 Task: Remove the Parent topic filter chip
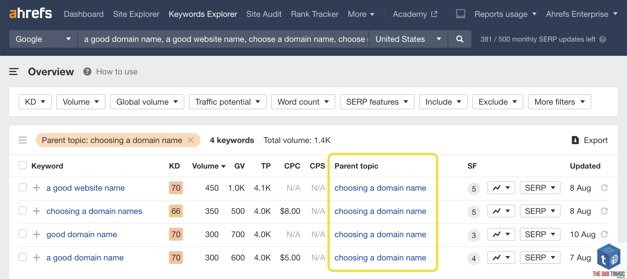191,140
